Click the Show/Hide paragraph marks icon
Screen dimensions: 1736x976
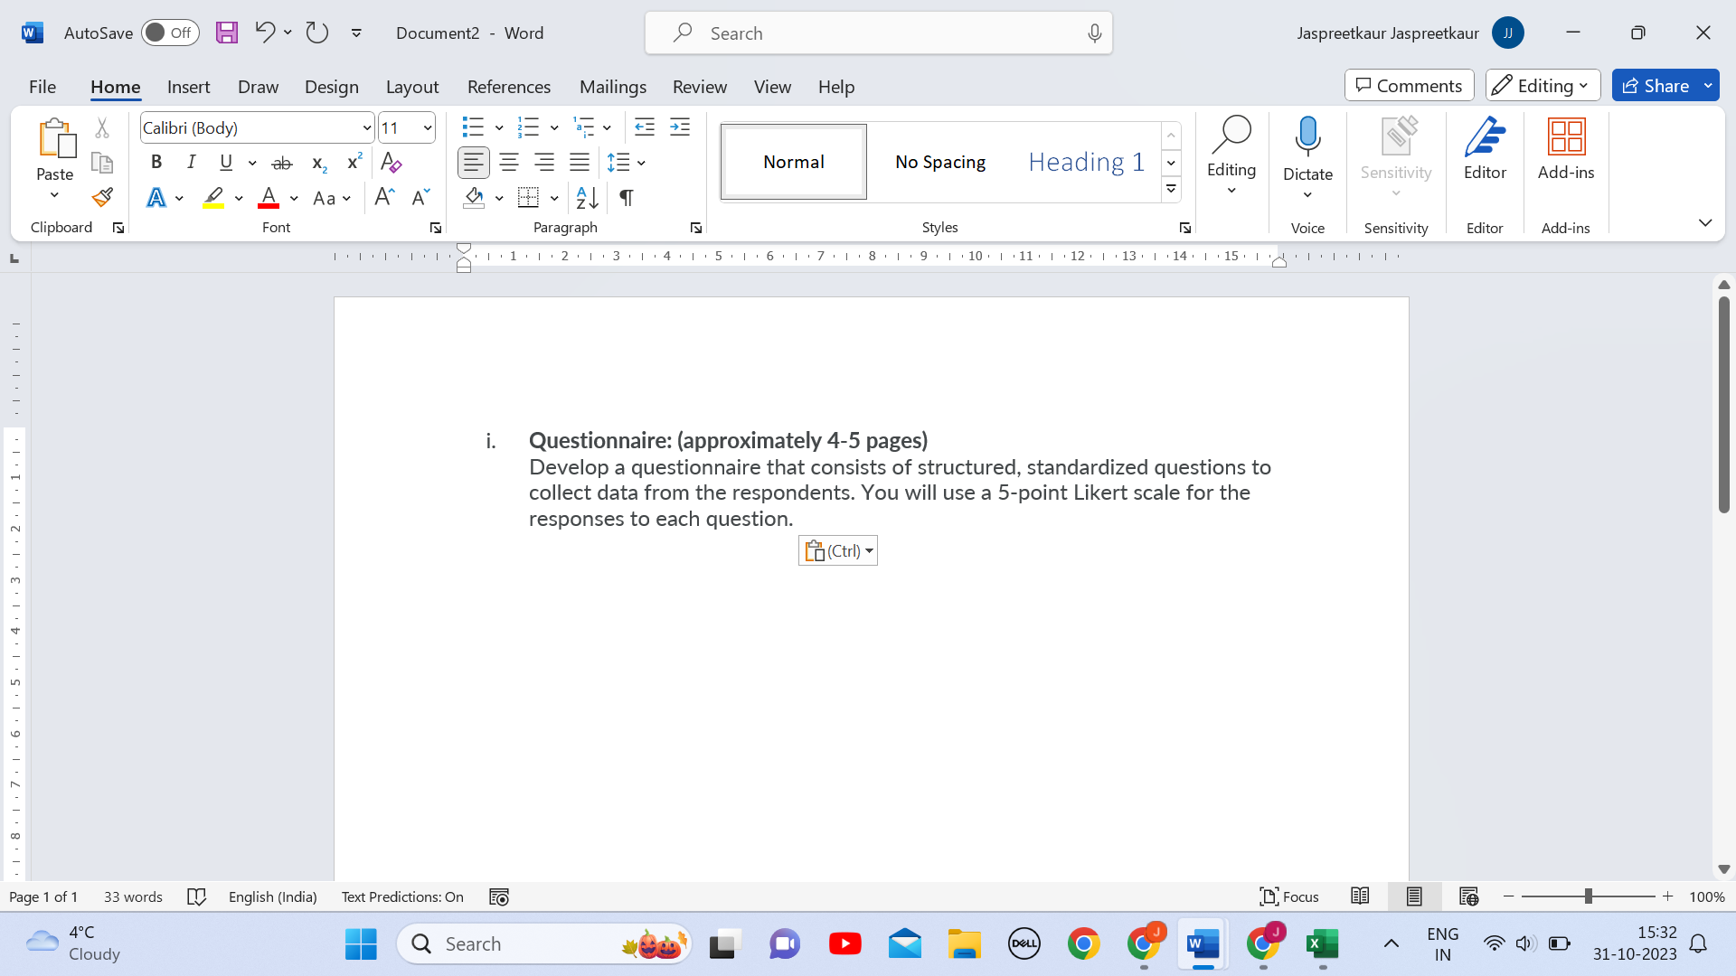[x=626, y=197]
